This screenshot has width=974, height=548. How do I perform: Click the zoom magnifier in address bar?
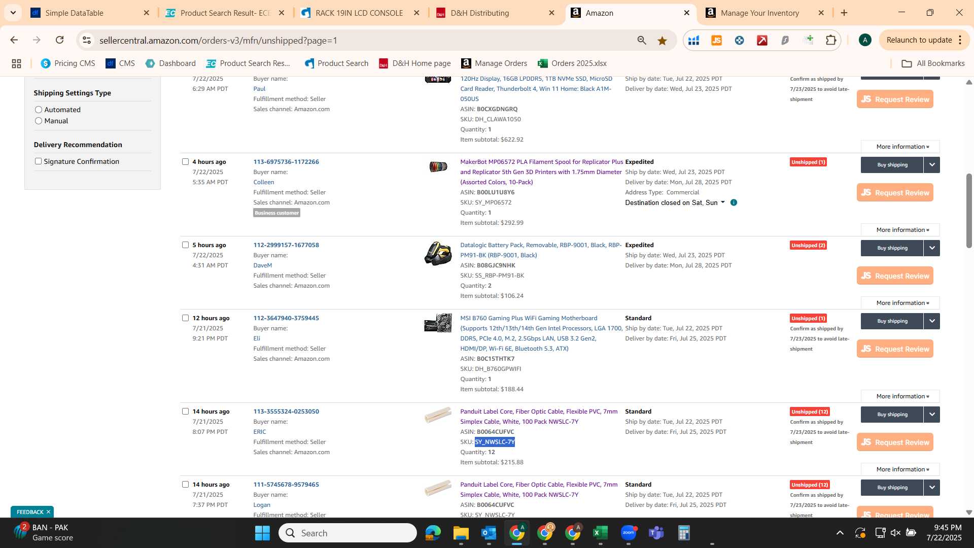(642, 40)
